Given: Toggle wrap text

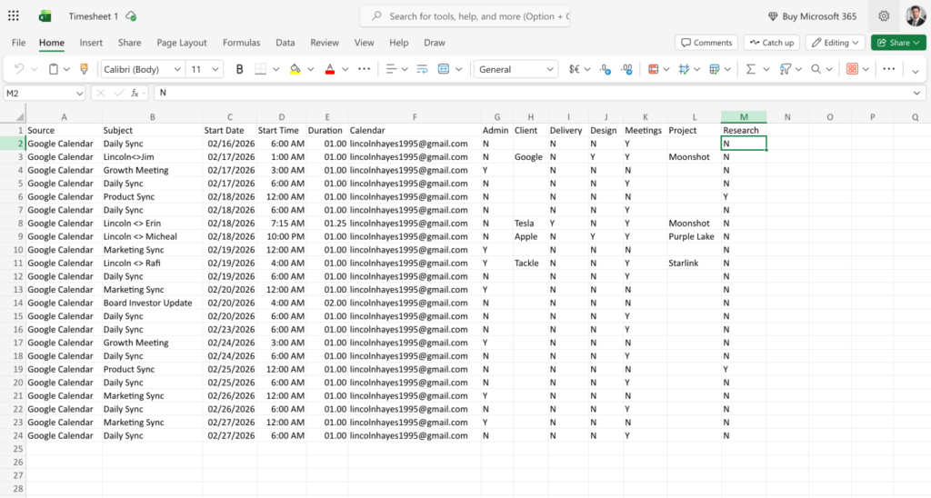Looking at the screenshot, I should point(422,69).
